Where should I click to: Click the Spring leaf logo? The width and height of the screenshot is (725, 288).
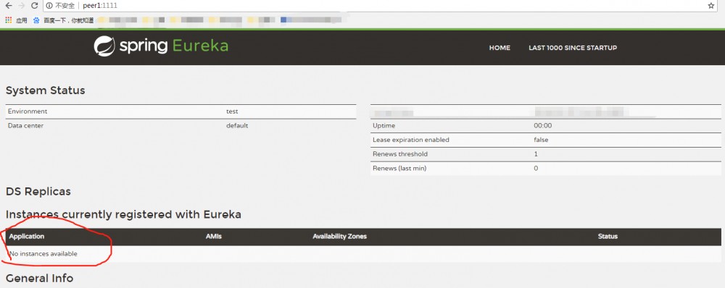coord(104,46)
